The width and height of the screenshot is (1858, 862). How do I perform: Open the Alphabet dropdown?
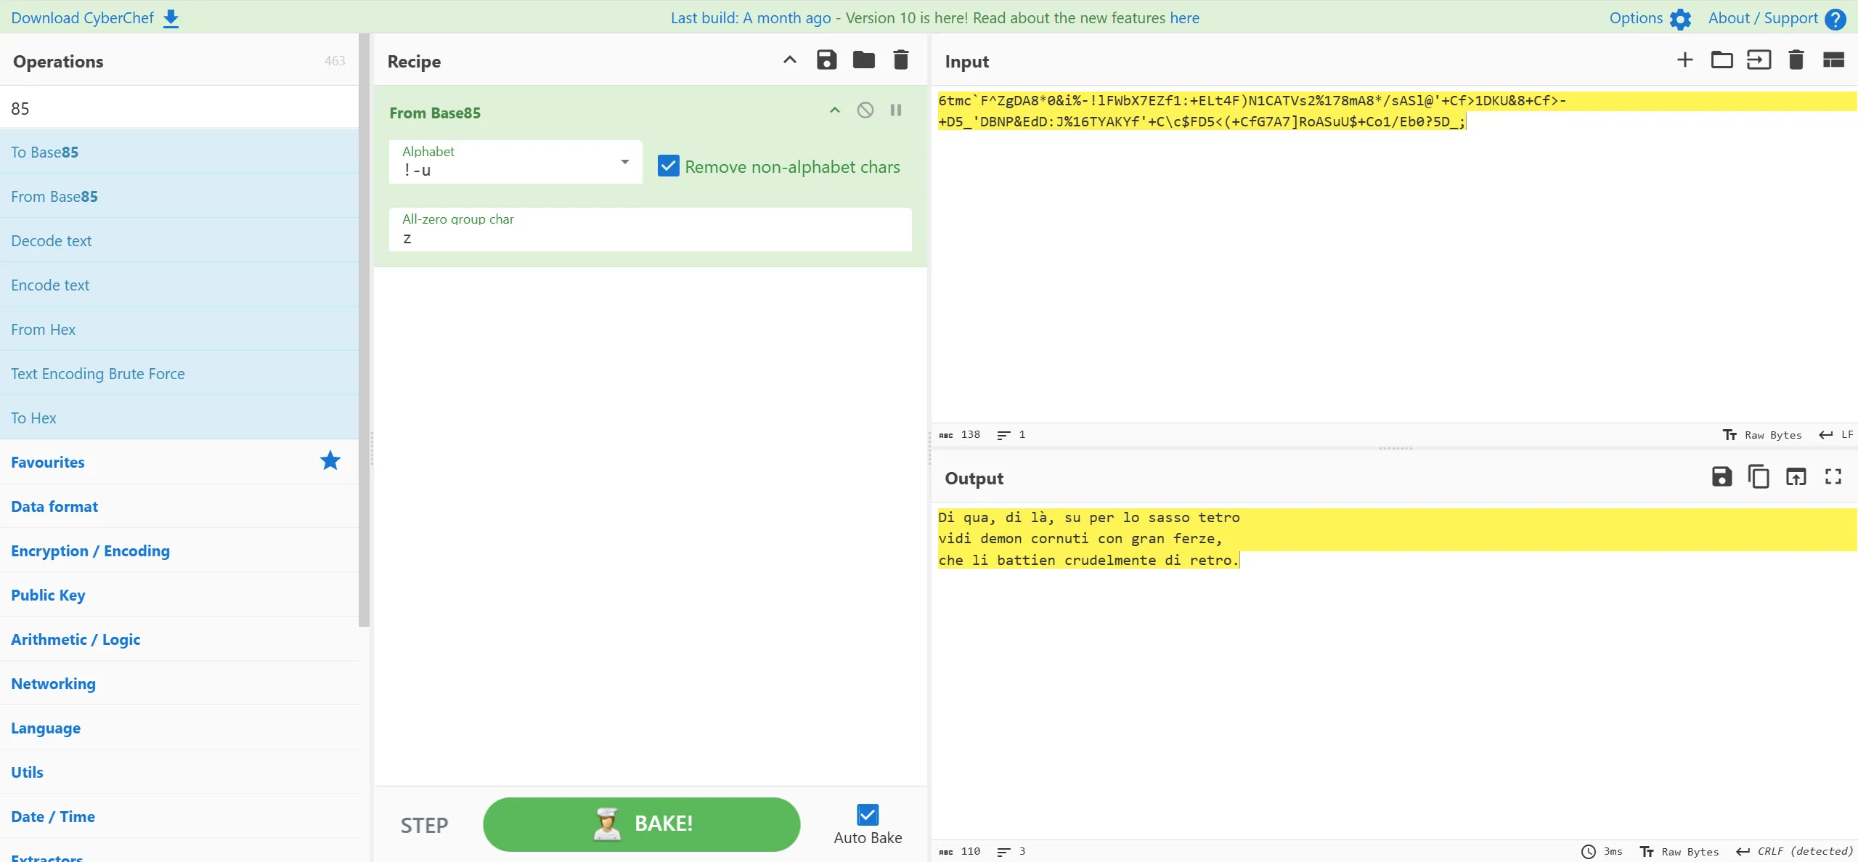[624, 162]
